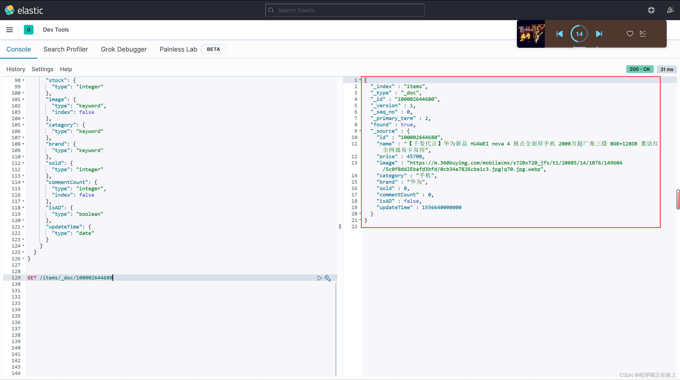The width and height of the screenshot is (680, 380).
Task: Open the wrench actions menu for request
Action: [328, 278]
